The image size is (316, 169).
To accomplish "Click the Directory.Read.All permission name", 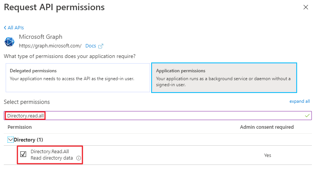I will tap(50, 152).
